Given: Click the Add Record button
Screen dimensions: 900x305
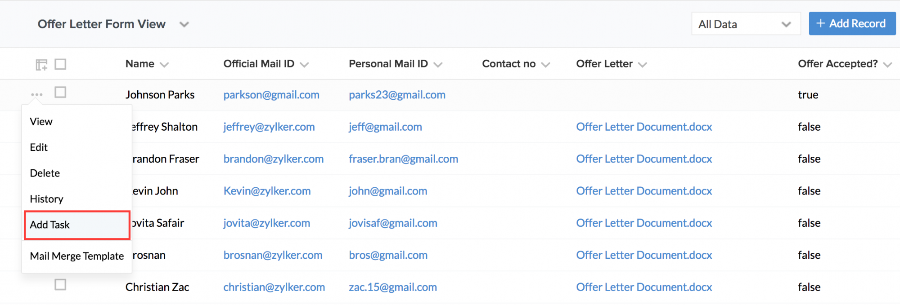Looking at the screenshot, I should click(x=852, y=24).
